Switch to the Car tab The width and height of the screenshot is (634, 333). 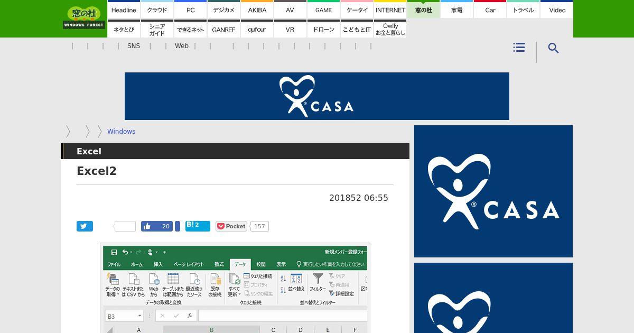(490, 9)
